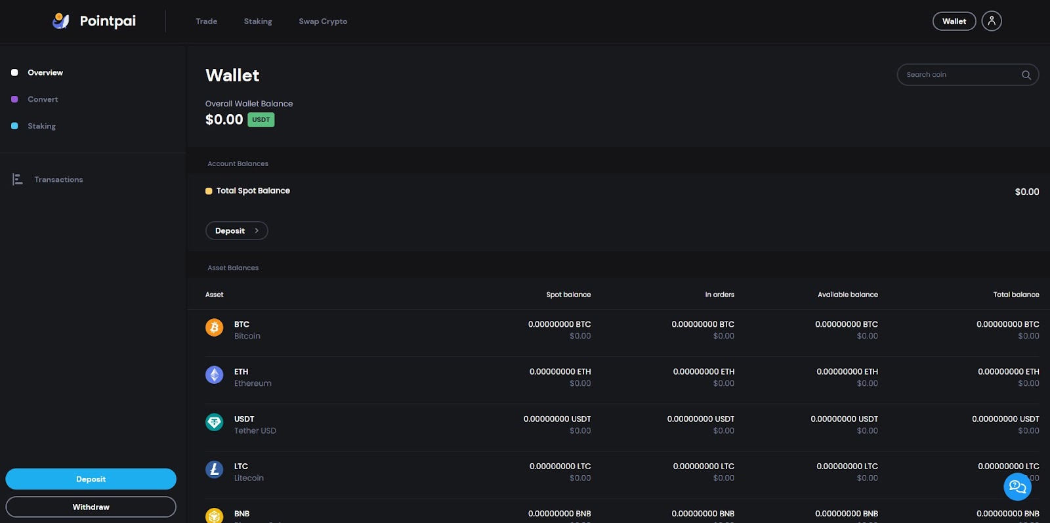Select Staking in the sidebar
The width and height of the screenshot is (1050, 523).
pos(41,126)
